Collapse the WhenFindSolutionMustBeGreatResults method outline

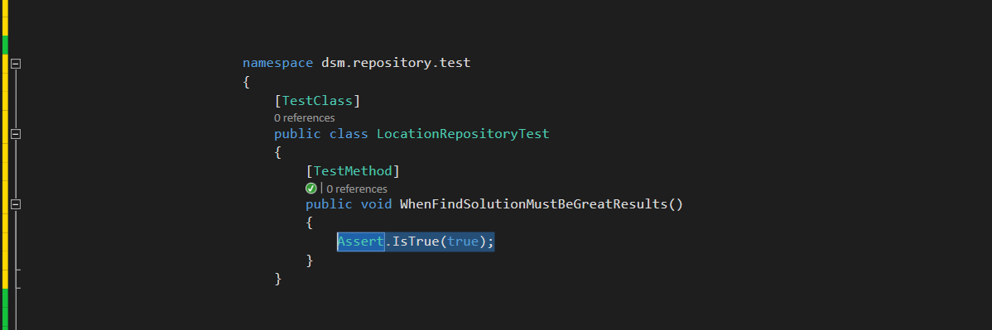tap(16, 204)
